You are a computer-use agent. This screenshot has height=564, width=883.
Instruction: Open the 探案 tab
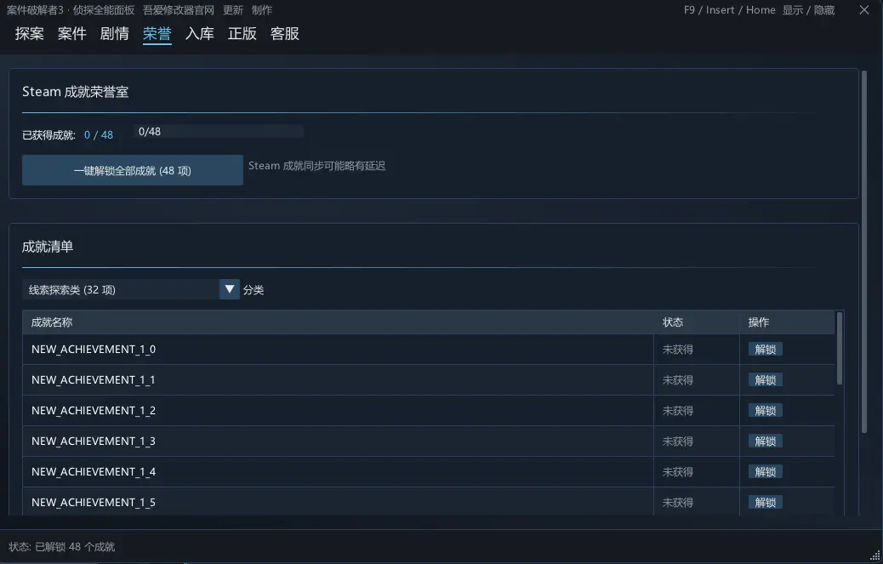click(29, 34)
